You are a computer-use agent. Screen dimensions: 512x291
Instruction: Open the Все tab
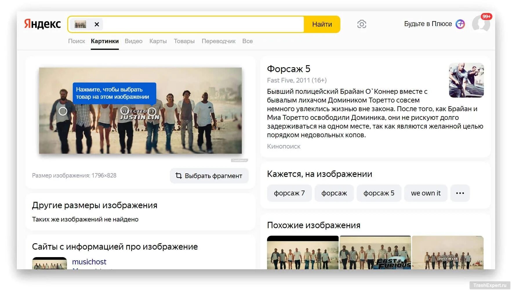247,41
